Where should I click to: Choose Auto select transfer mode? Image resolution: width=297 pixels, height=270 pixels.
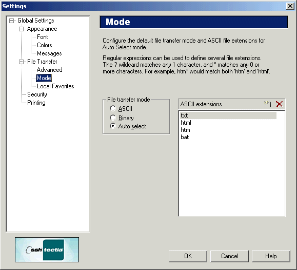click(113, 126)
